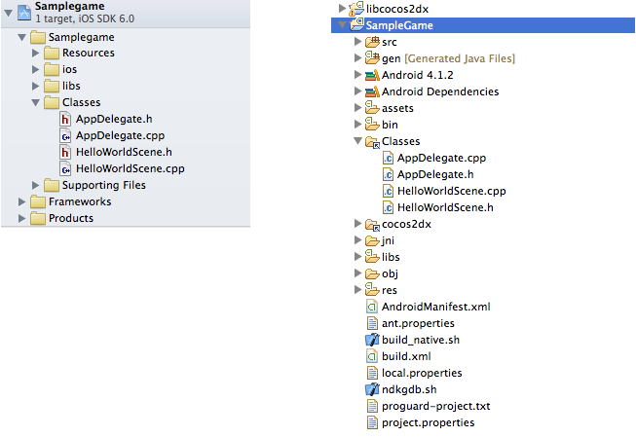Expand the Android Dependencies node
Viewport: 636px width, 437px height.
(357, 91)
